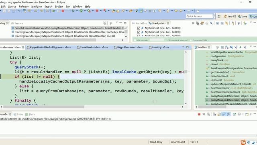Click the red Terminate icon in the main toolbar
The image size is (257, 145).
(63, 11)
